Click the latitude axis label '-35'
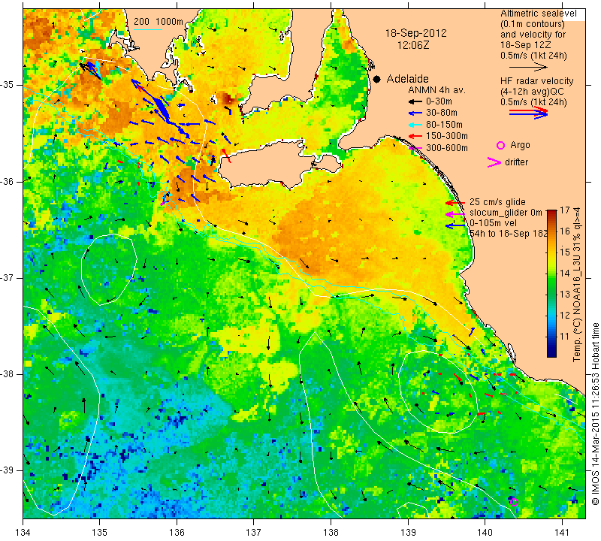Image resolution: width=601 pixels, height=541 pixels. [8, 85]
